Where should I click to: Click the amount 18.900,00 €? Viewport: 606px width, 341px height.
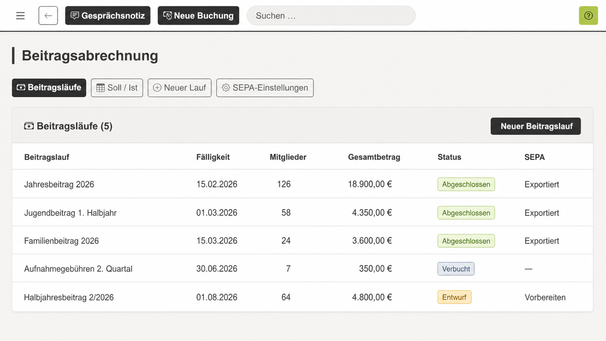(x=370, y=184)
